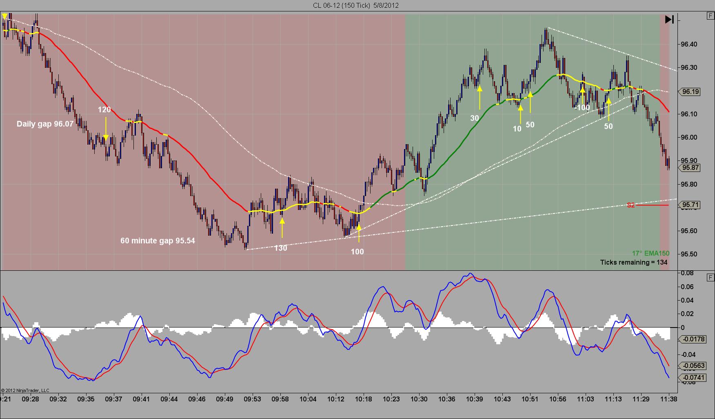
Task: Click the 95.50 price axis label
Action: (x=689, y=254)
